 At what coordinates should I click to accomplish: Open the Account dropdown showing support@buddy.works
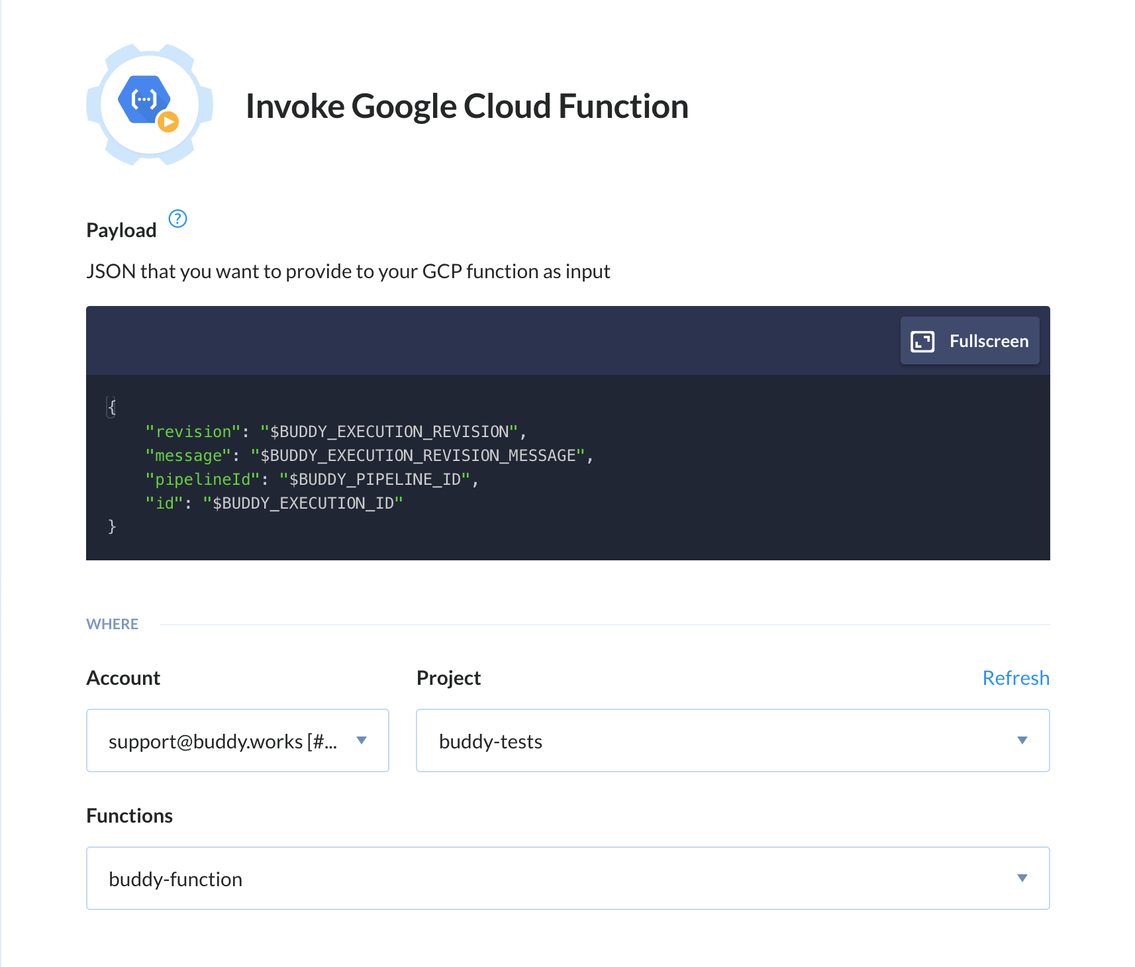point(238,740)
